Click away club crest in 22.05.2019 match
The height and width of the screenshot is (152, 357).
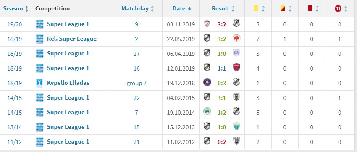click(236, 38)
